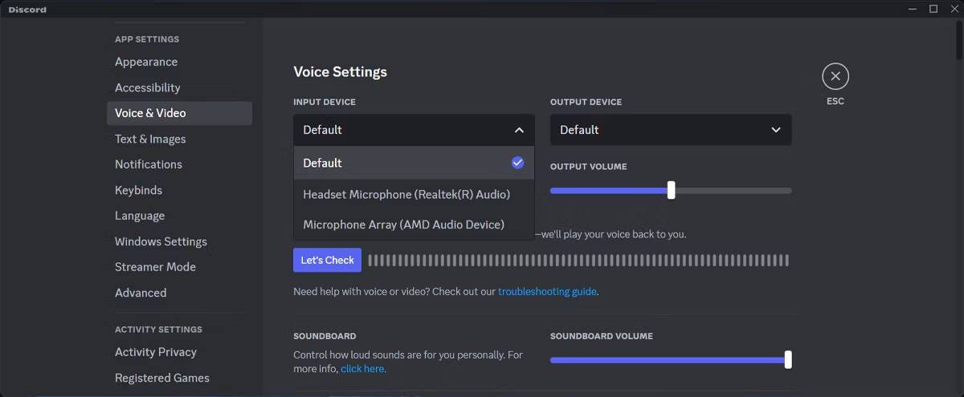Choose Microphone Array (AMD Audio Device) option
Viewport: 964px width, 397px height.
tap(414, 225)
